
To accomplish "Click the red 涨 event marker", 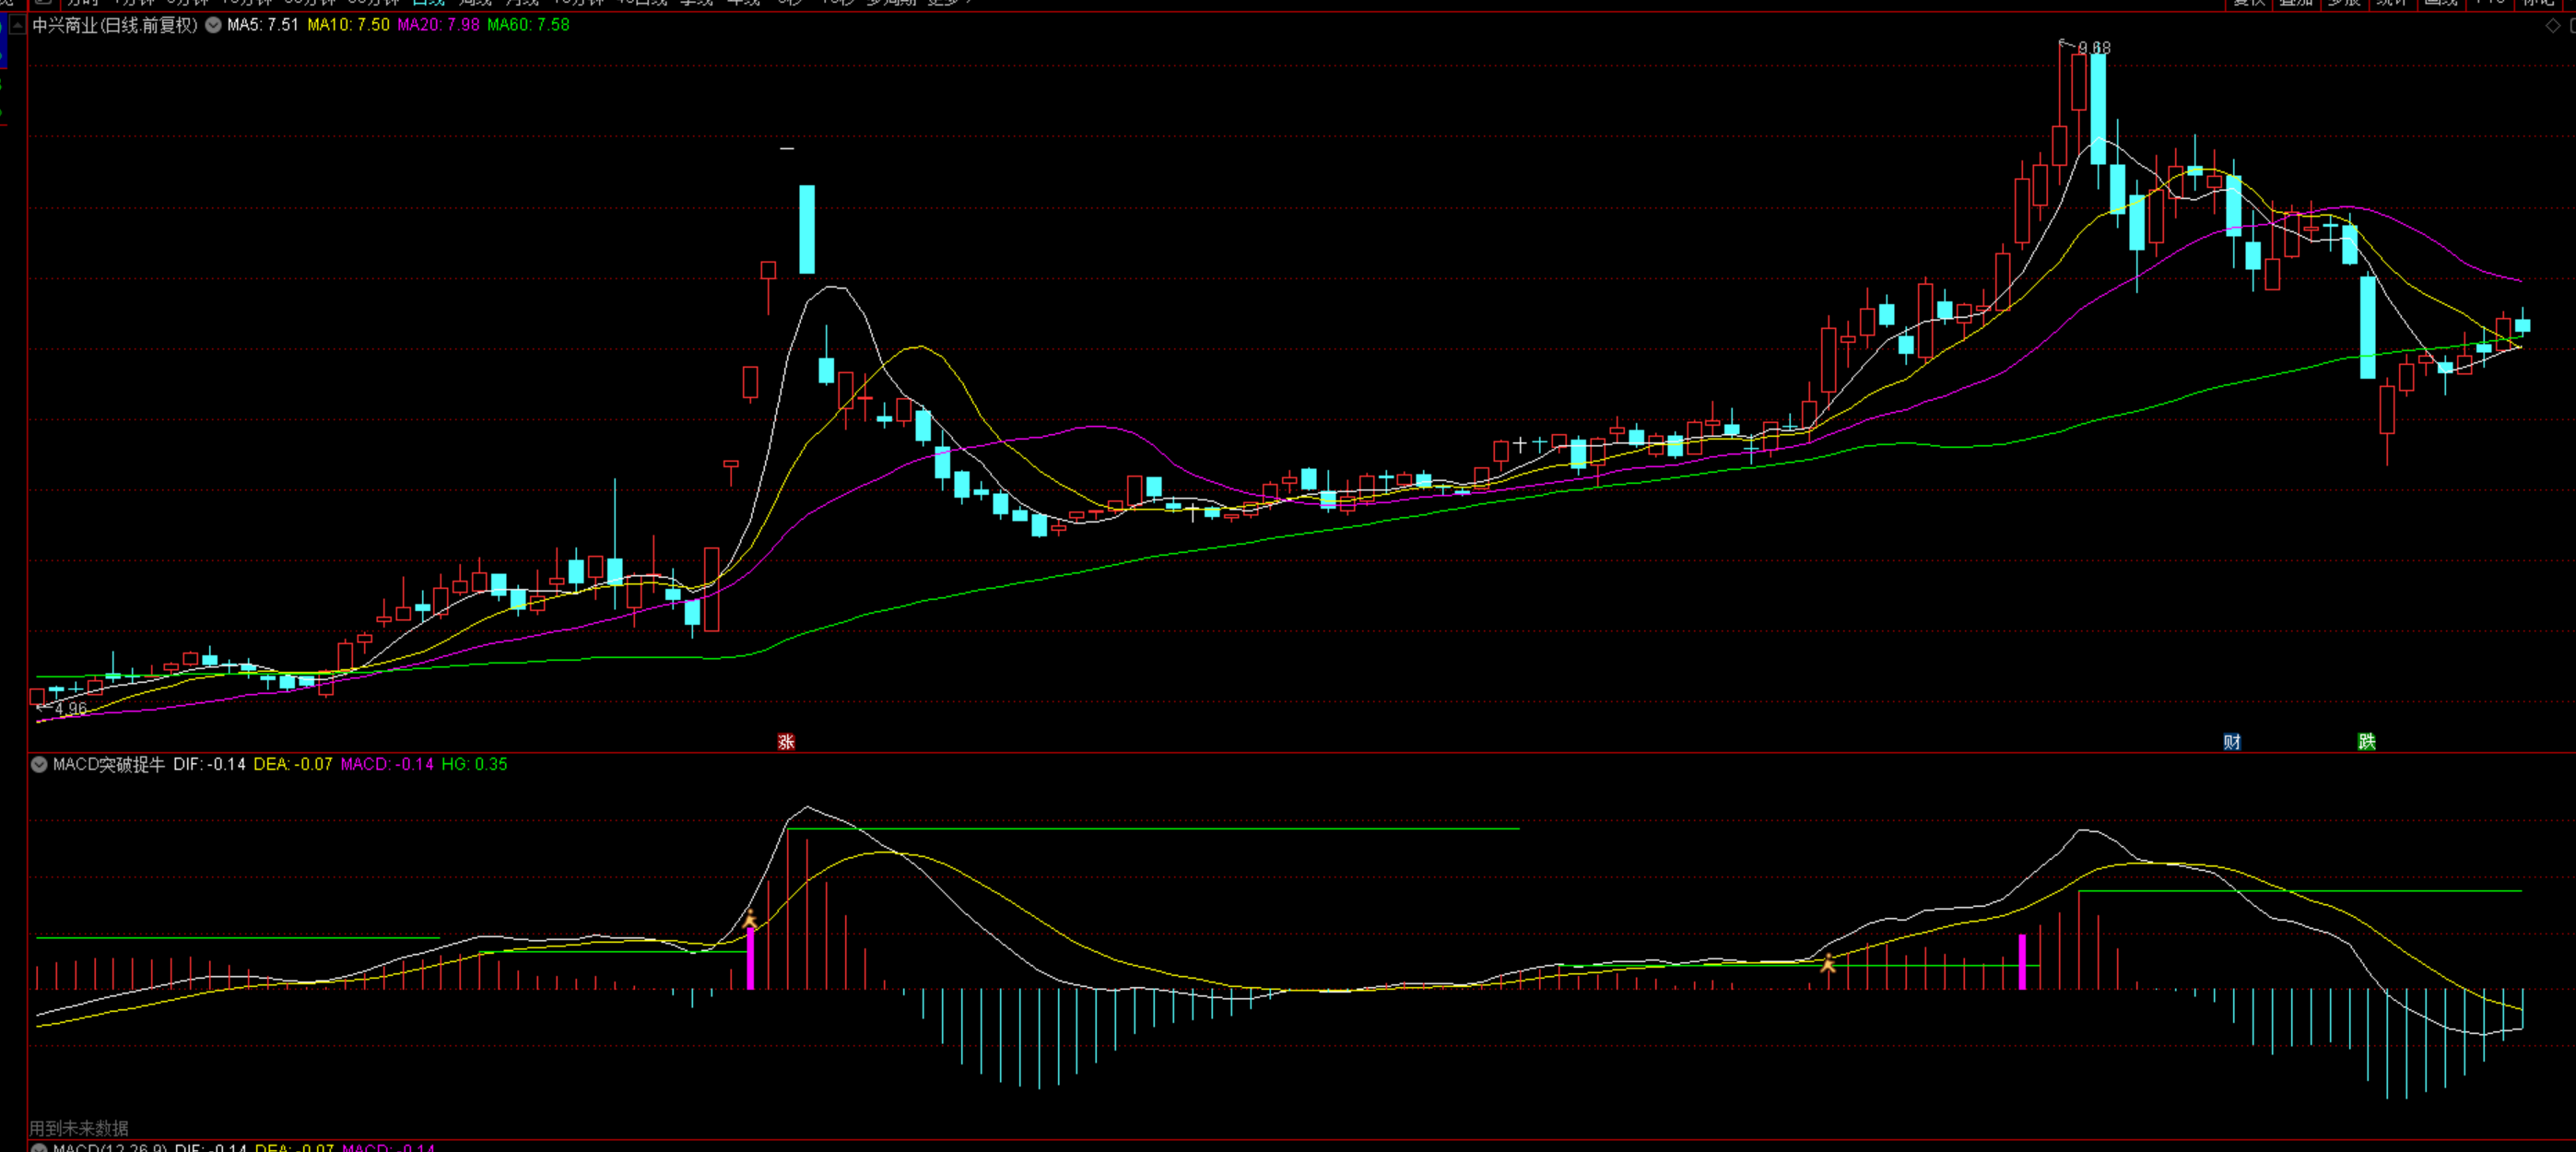I will click(x=786, y=741).
